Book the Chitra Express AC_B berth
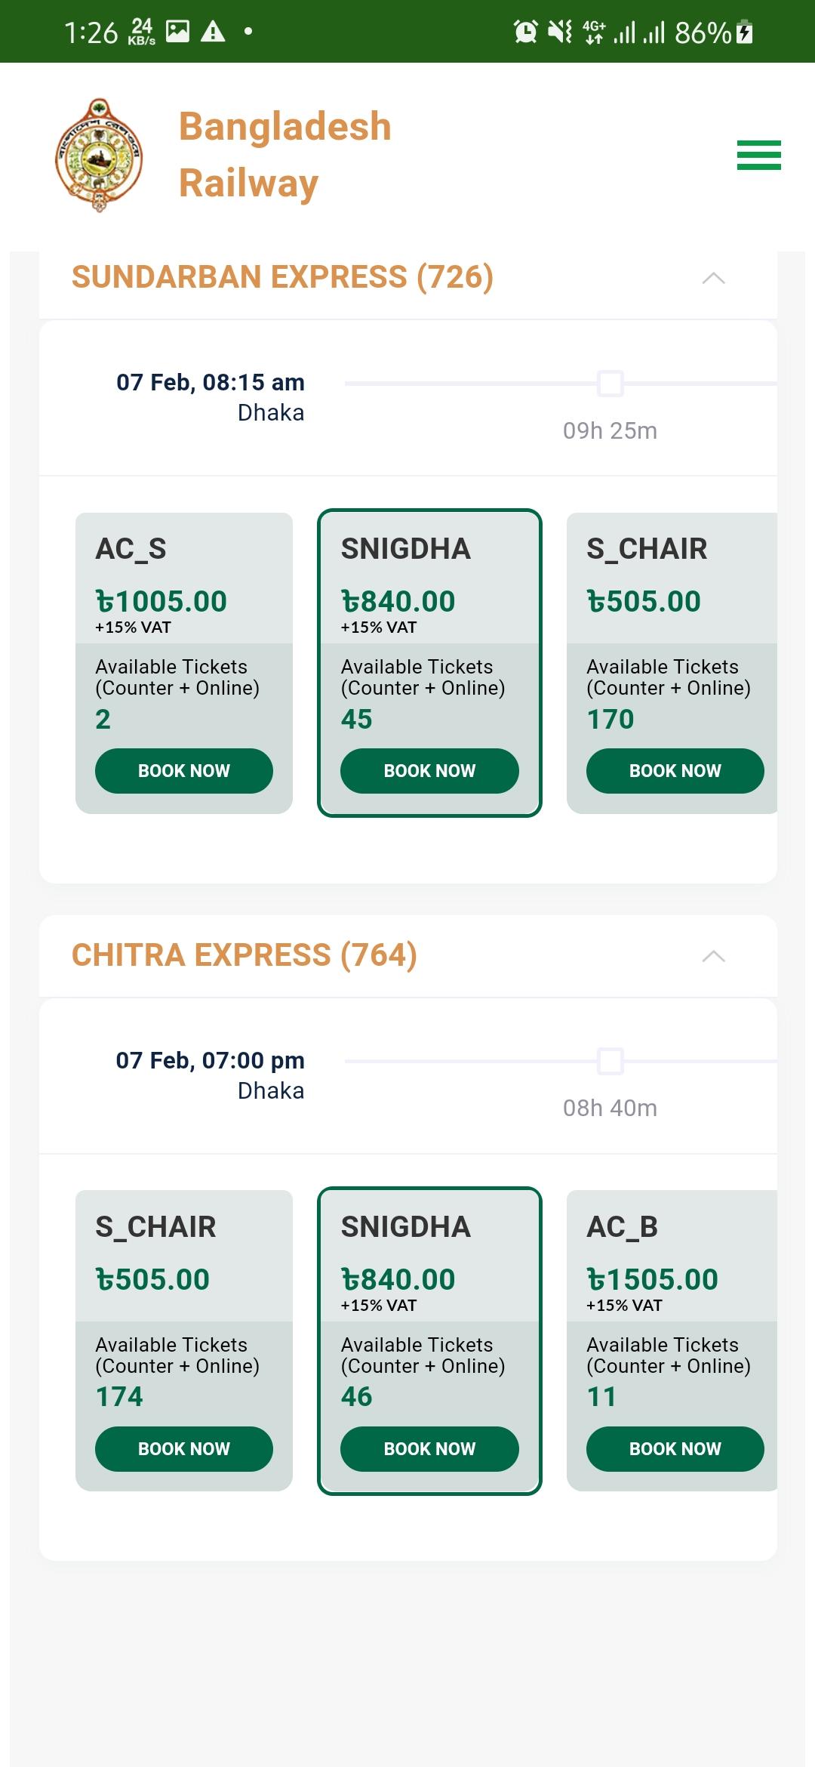Image resolution: width=815 pixels, height=1767 pixels. (x=675, y=1449)
